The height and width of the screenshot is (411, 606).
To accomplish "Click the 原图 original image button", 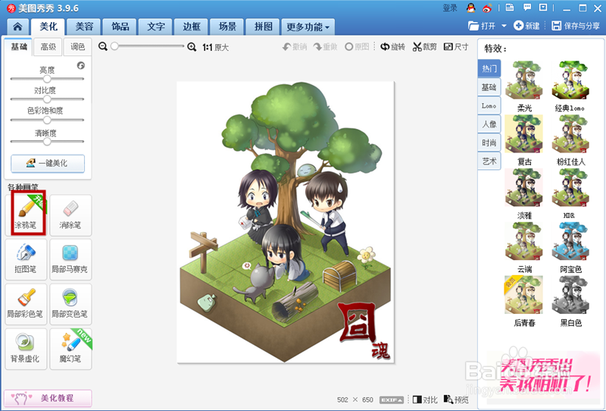I will pyautogui.click(x=357, y=47).
